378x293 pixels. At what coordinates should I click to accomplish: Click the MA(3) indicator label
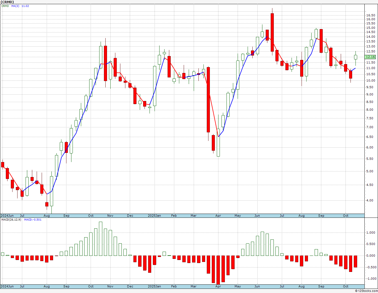15,6
